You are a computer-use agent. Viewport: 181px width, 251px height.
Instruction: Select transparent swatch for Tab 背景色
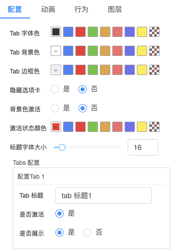point(154,51)
